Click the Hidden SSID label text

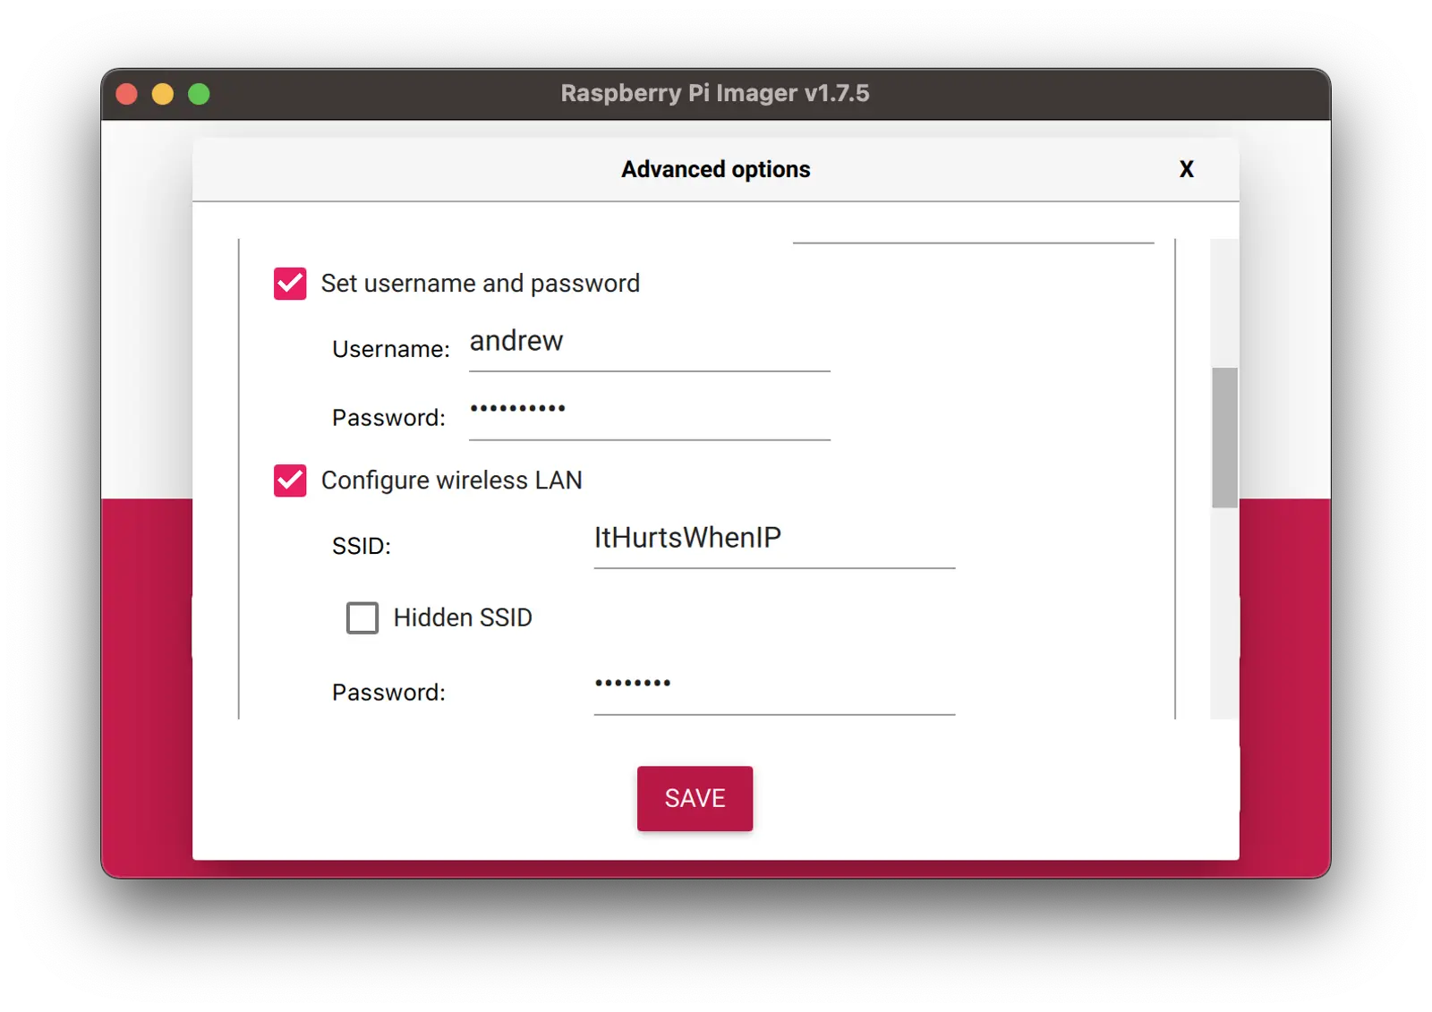[463, 617]
